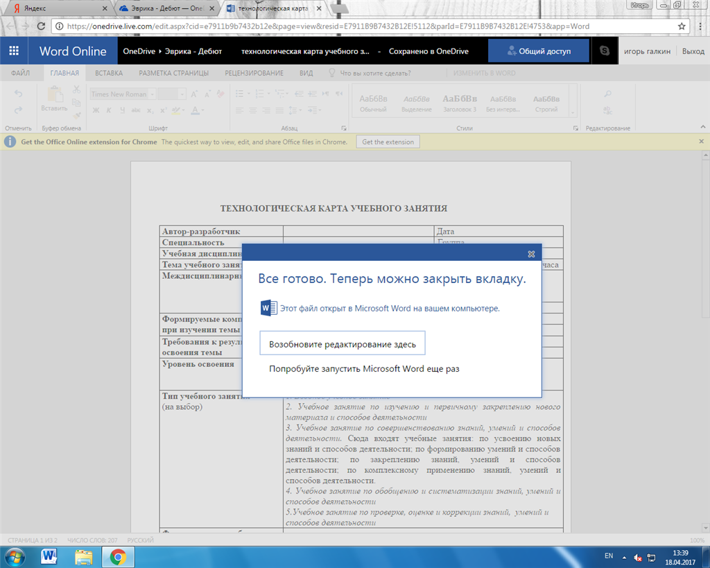Expand the styles gallery
710x568 pixels.
pyautogui.click(x=573, y=113)
